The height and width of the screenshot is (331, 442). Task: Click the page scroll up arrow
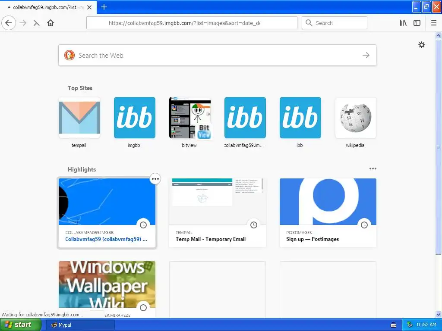(x=439, y=35)
